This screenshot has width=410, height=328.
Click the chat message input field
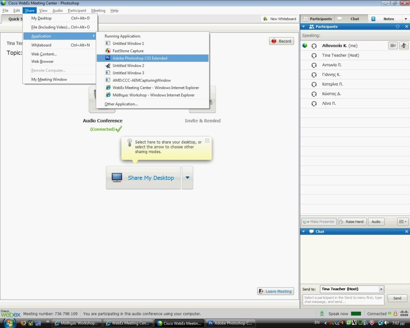(343, 300)
